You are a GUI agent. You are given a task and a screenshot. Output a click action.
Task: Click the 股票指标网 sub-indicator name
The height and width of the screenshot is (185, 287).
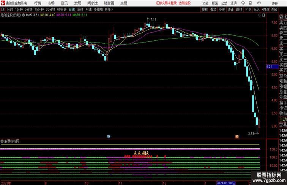12,141
